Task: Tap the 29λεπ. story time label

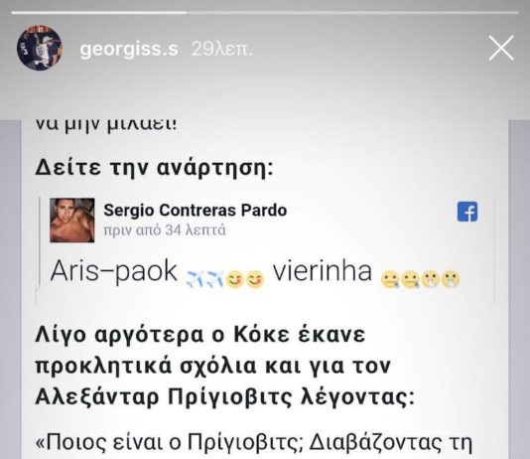Action: [221, 50]
